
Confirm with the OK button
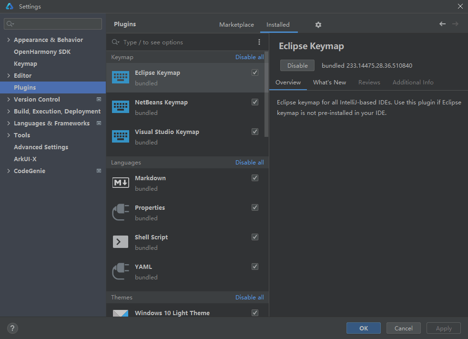[364, 328]
